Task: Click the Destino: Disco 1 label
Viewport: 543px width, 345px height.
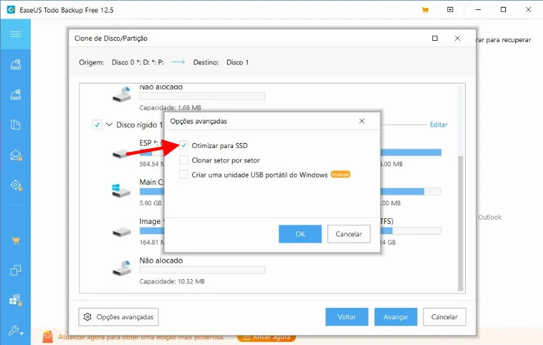Action: coord(221,62)
